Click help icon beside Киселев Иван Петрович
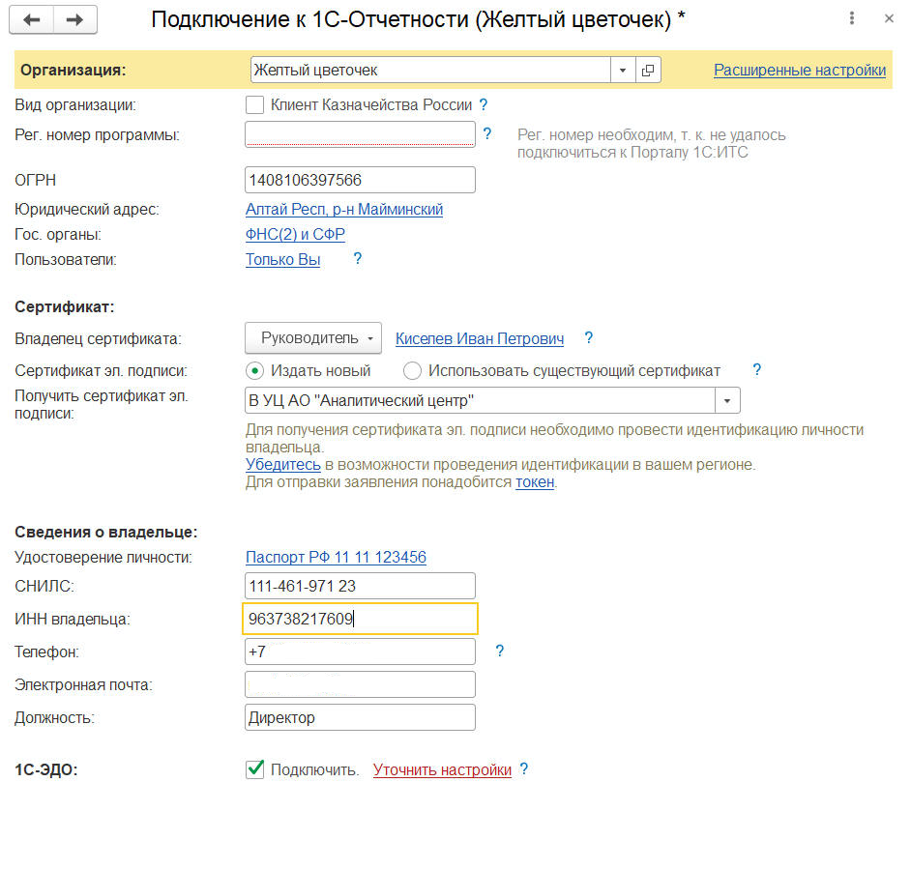This screenshot has width=911, height=869. (x=588, y=338)
